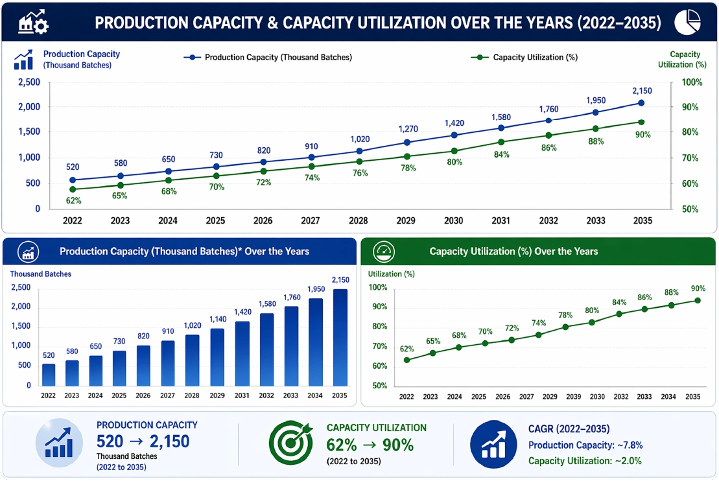This screenshot has height=481, width=719.
Task: Click the Capacity Utilization (%) Over the Years header
Action: click(538, 252)
